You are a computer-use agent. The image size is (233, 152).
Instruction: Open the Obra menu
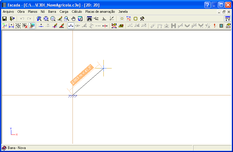21,12
